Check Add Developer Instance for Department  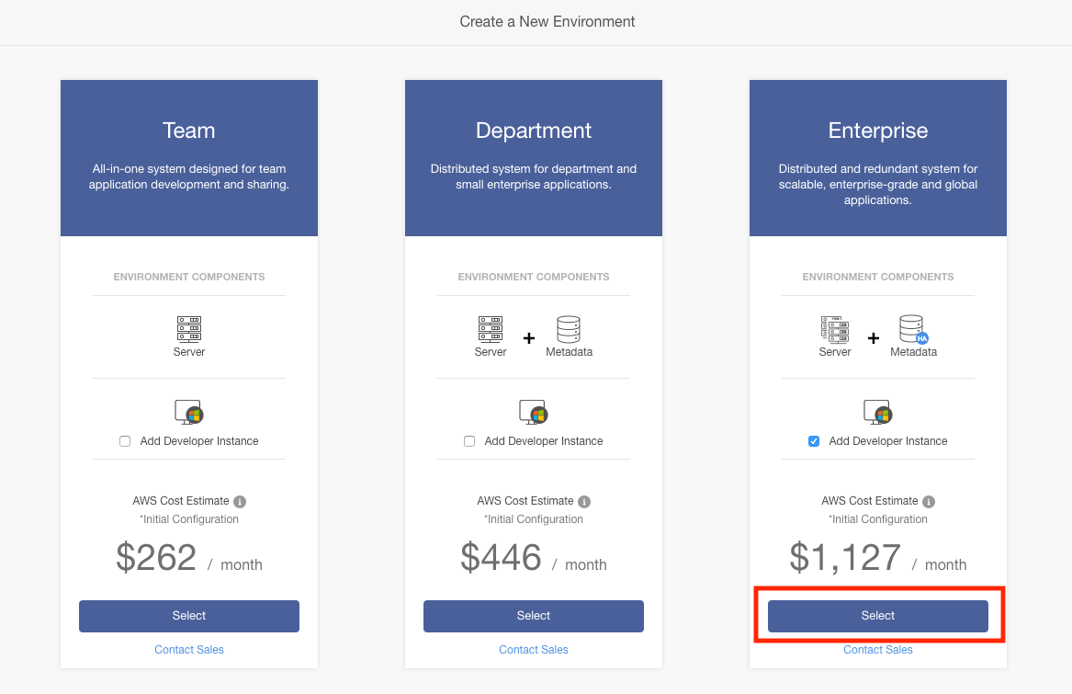click(x=469, y=441)
